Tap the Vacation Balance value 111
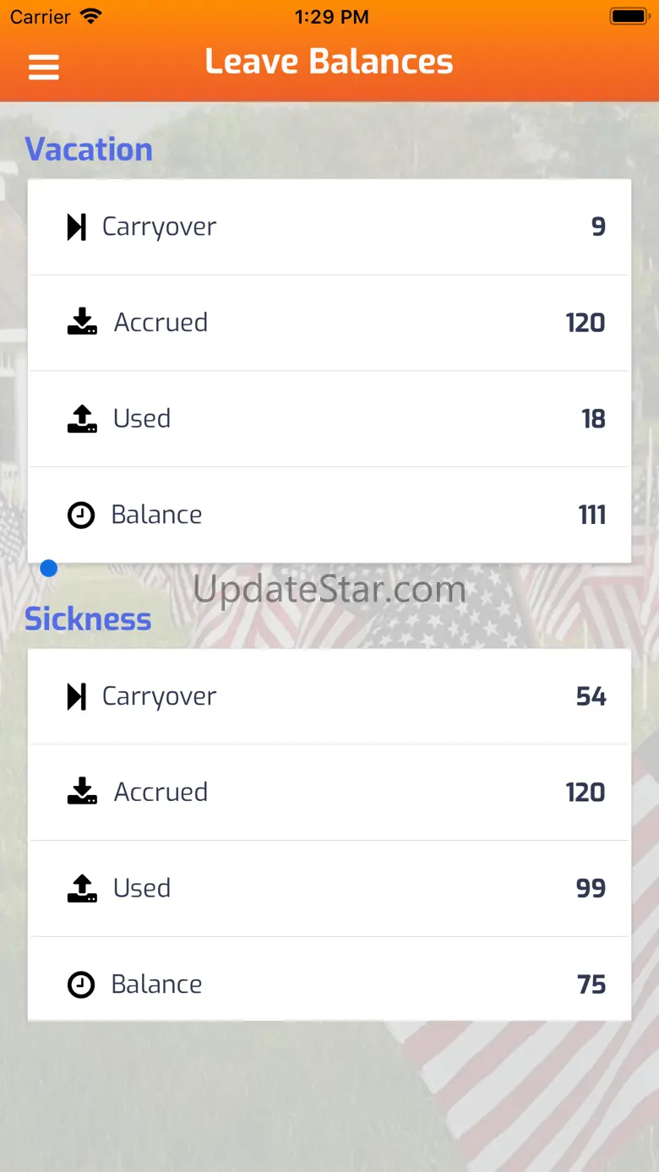659x1172 pixels. (x=592, y=515)
